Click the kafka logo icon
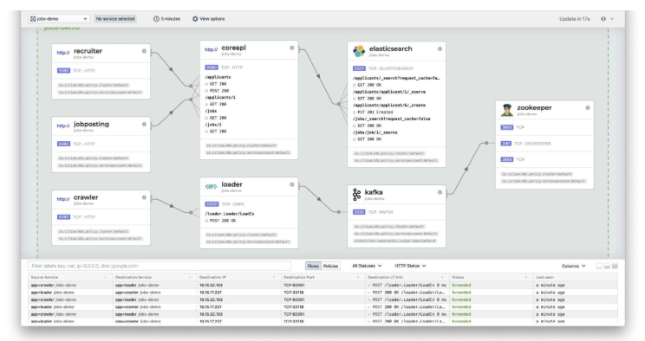The image size is (645, 341). pyautogui.click(x=356, y=195)
